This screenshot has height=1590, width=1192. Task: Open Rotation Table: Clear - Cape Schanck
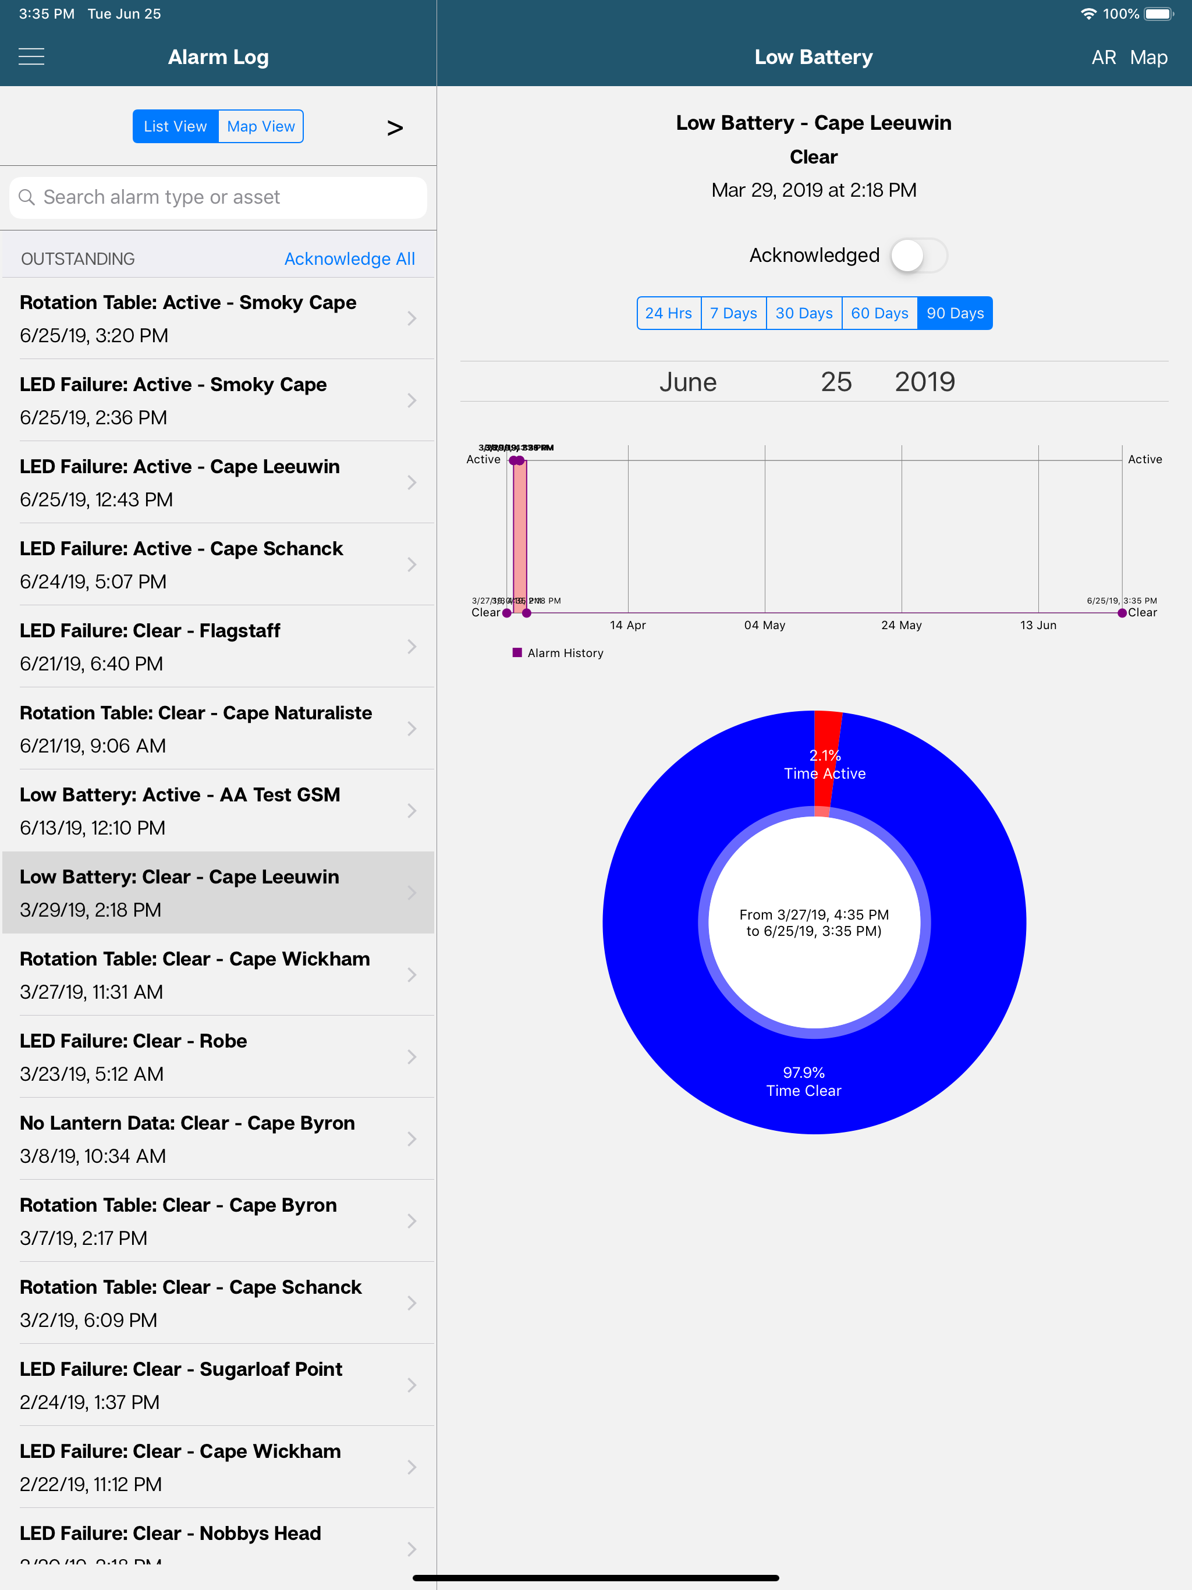tap(219, 1302)
